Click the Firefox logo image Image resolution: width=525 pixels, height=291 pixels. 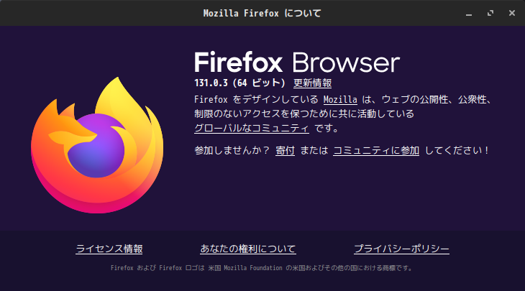[97, 145]
